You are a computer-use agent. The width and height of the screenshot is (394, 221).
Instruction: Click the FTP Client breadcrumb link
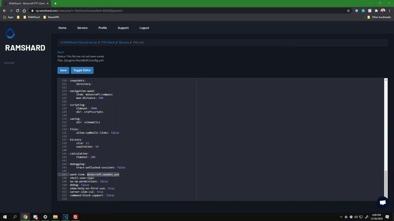click(108, 42)
